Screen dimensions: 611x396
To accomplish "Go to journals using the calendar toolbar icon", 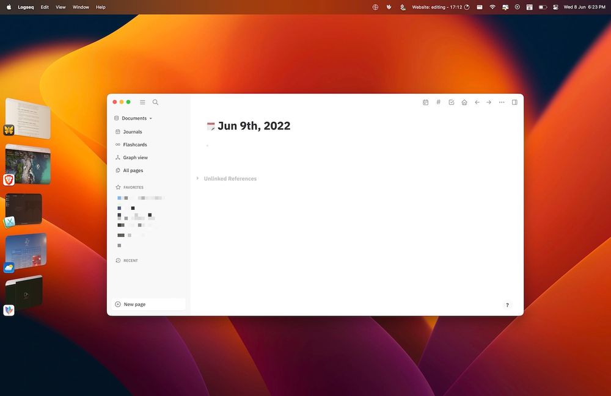I will [x=425, y=102].
